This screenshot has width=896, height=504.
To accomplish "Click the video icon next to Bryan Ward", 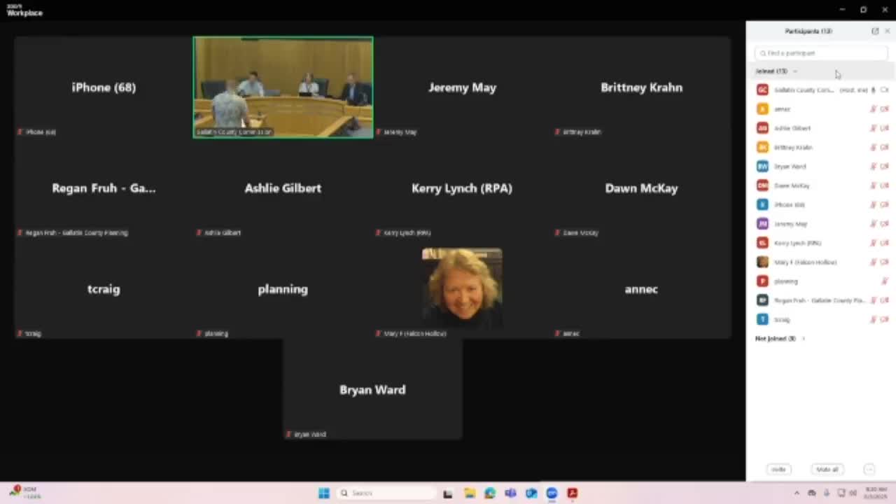I will [x=884, y=167].
